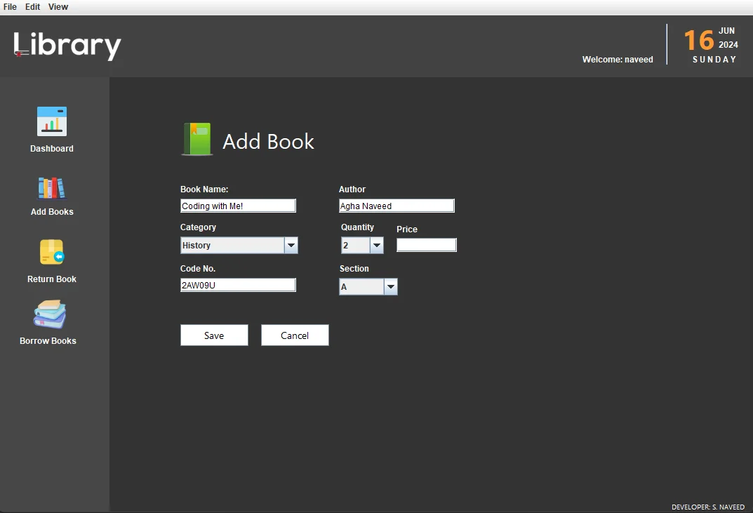
Task: Expand the Section dropdown arrow
Action: 391,287
